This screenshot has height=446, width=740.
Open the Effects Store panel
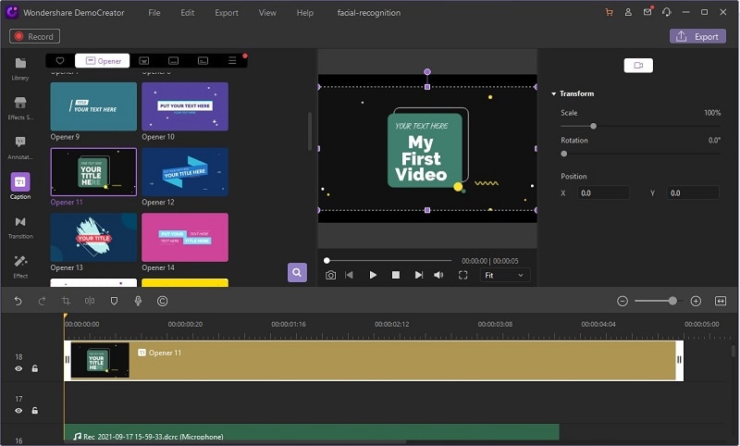[x=20, y=108]
